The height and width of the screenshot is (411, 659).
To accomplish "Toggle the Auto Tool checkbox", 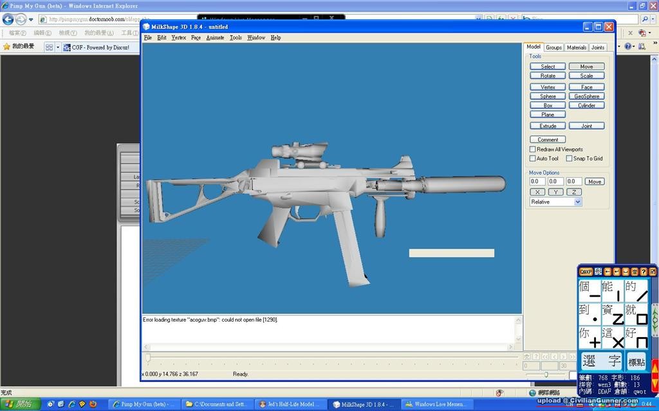I will (x=532, y=158).
